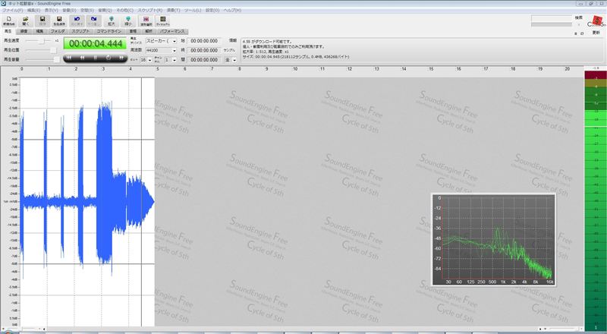Click the info text about 4.55 download
The height and width of the screenshot is (334, 607).
[x=268, y=42]
